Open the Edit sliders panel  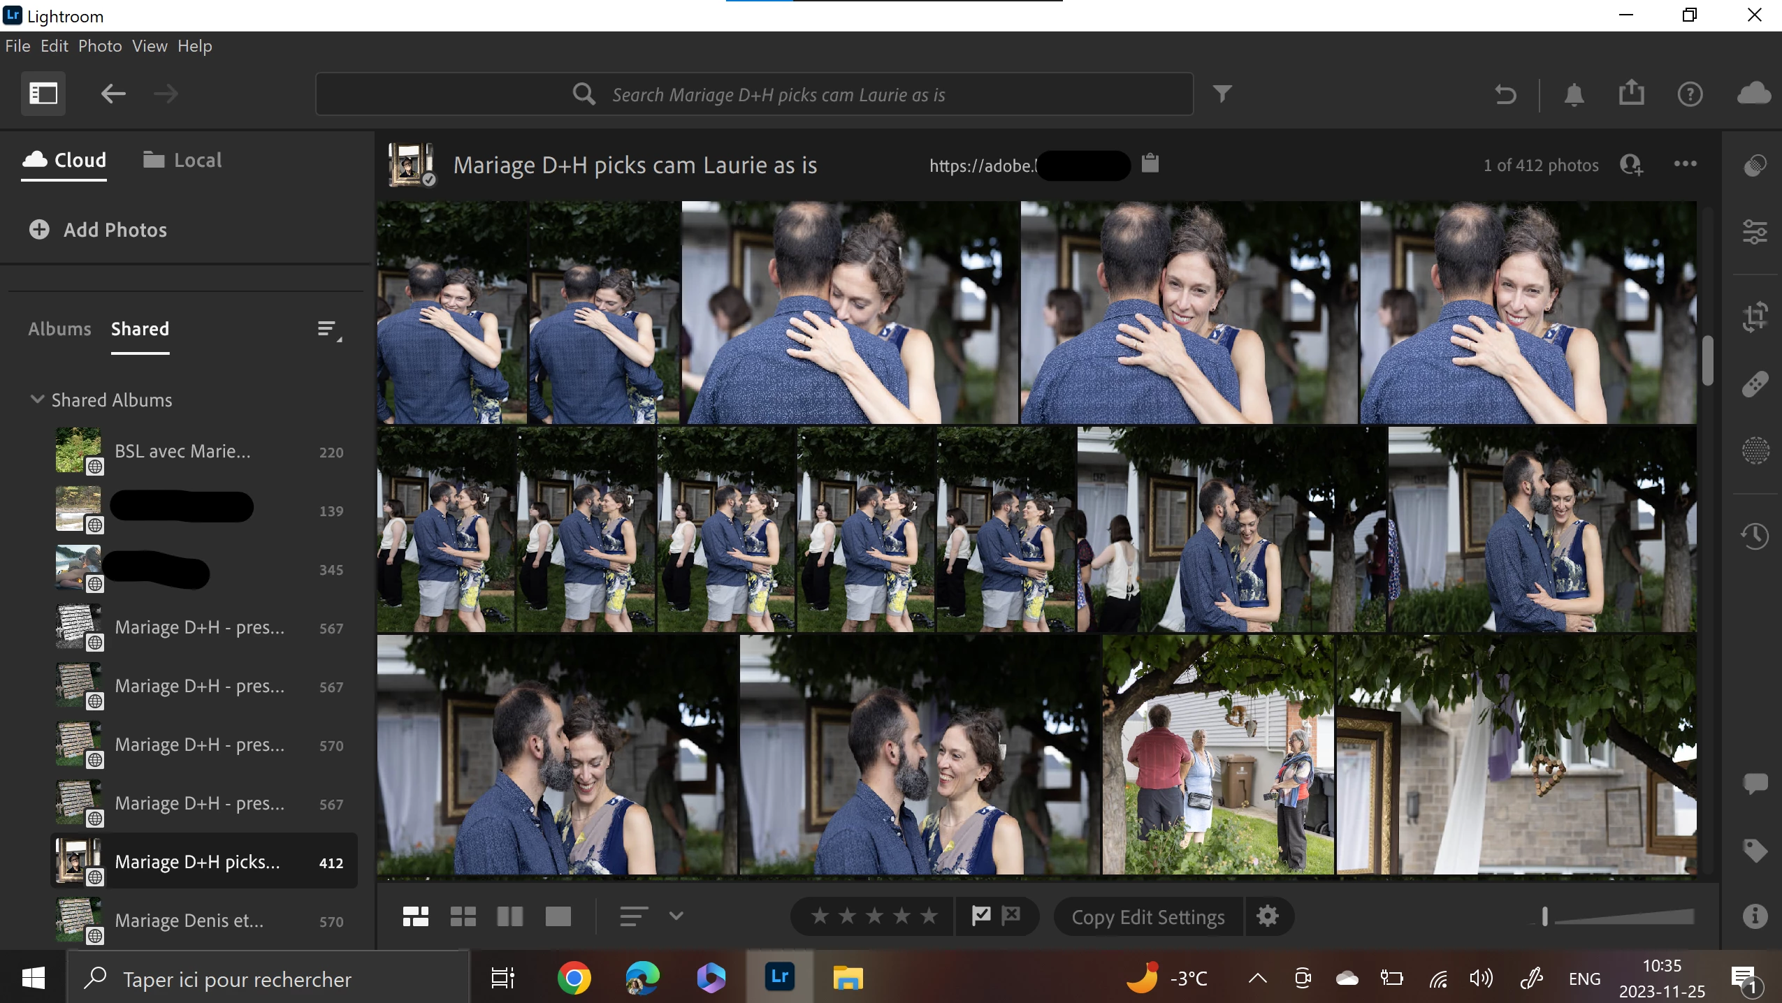1755,232
